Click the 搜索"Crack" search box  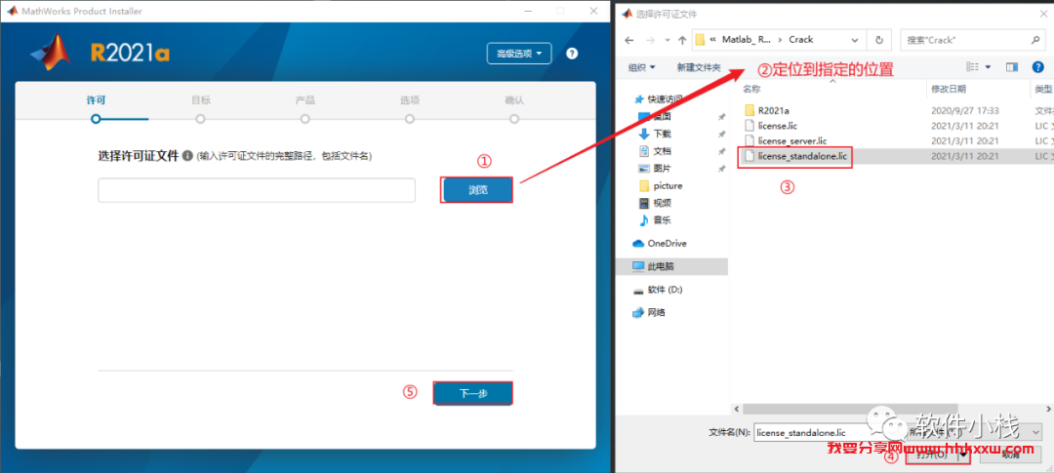coord(972,40)
